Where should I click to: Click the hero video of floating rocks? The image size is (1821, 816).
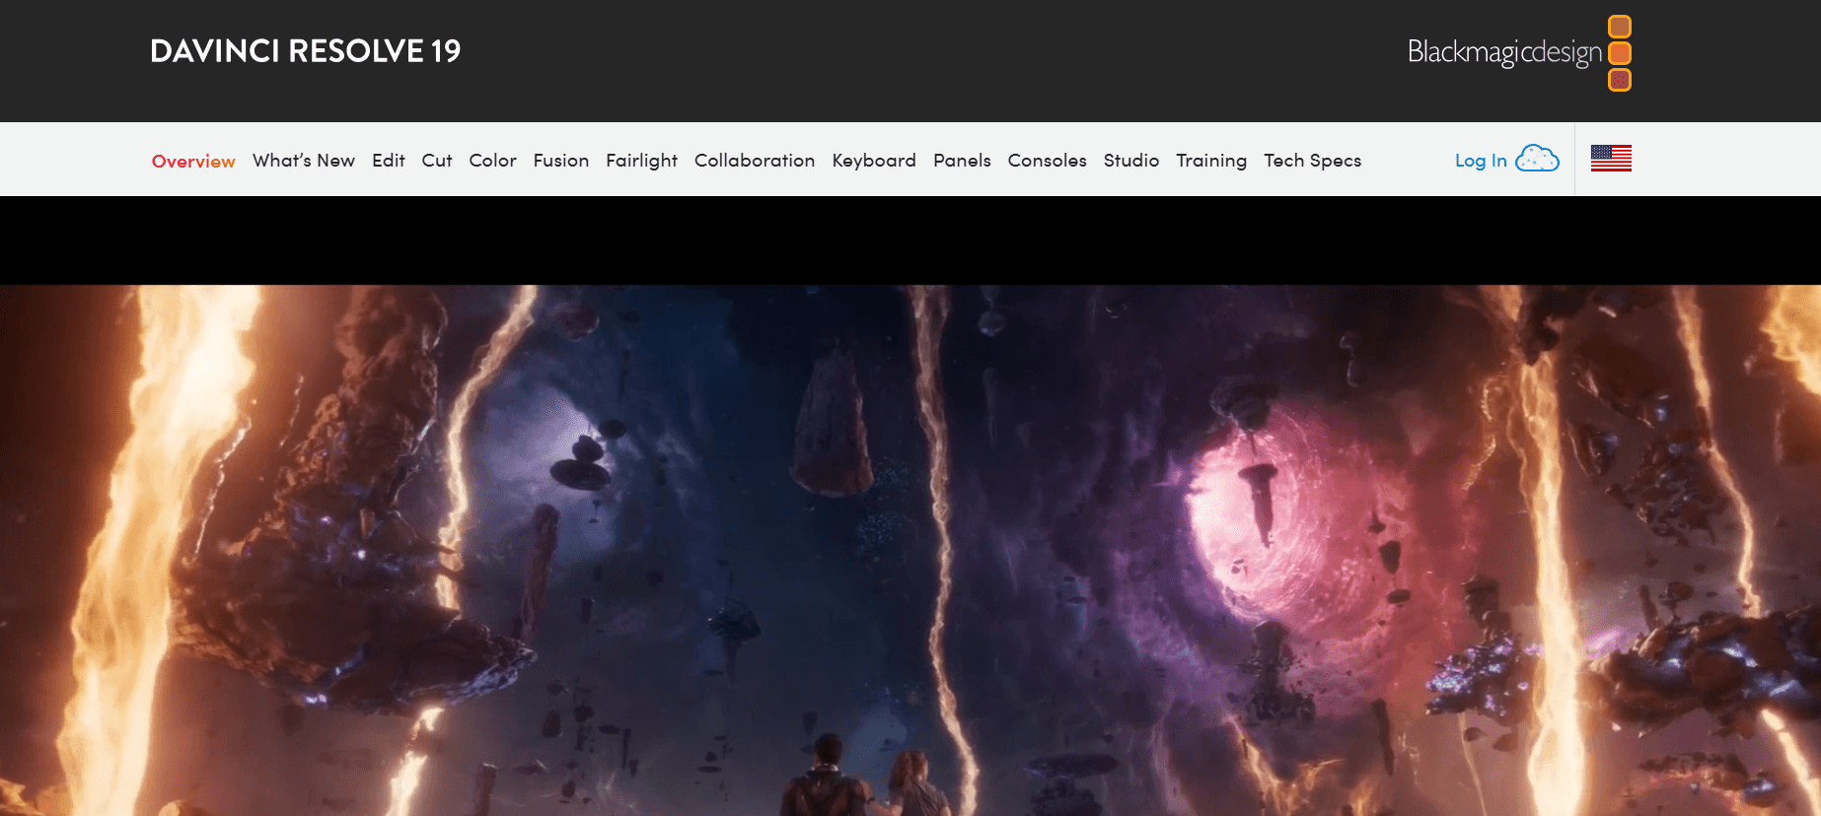[910, 550]
